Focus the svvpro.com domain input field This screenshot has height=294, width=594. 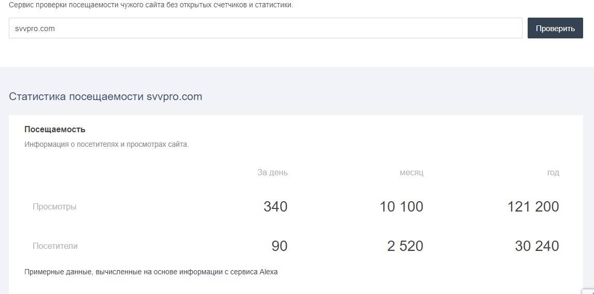265,29
